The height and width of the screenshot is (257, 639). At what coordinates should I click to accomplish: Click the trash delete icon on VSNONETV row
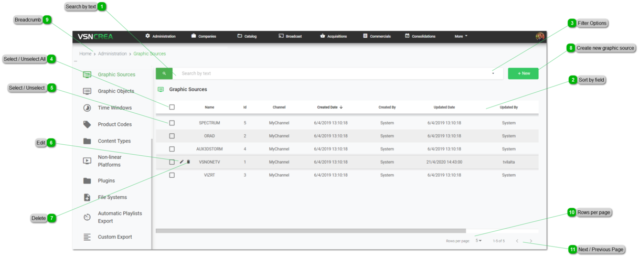[x=189, y=162]
